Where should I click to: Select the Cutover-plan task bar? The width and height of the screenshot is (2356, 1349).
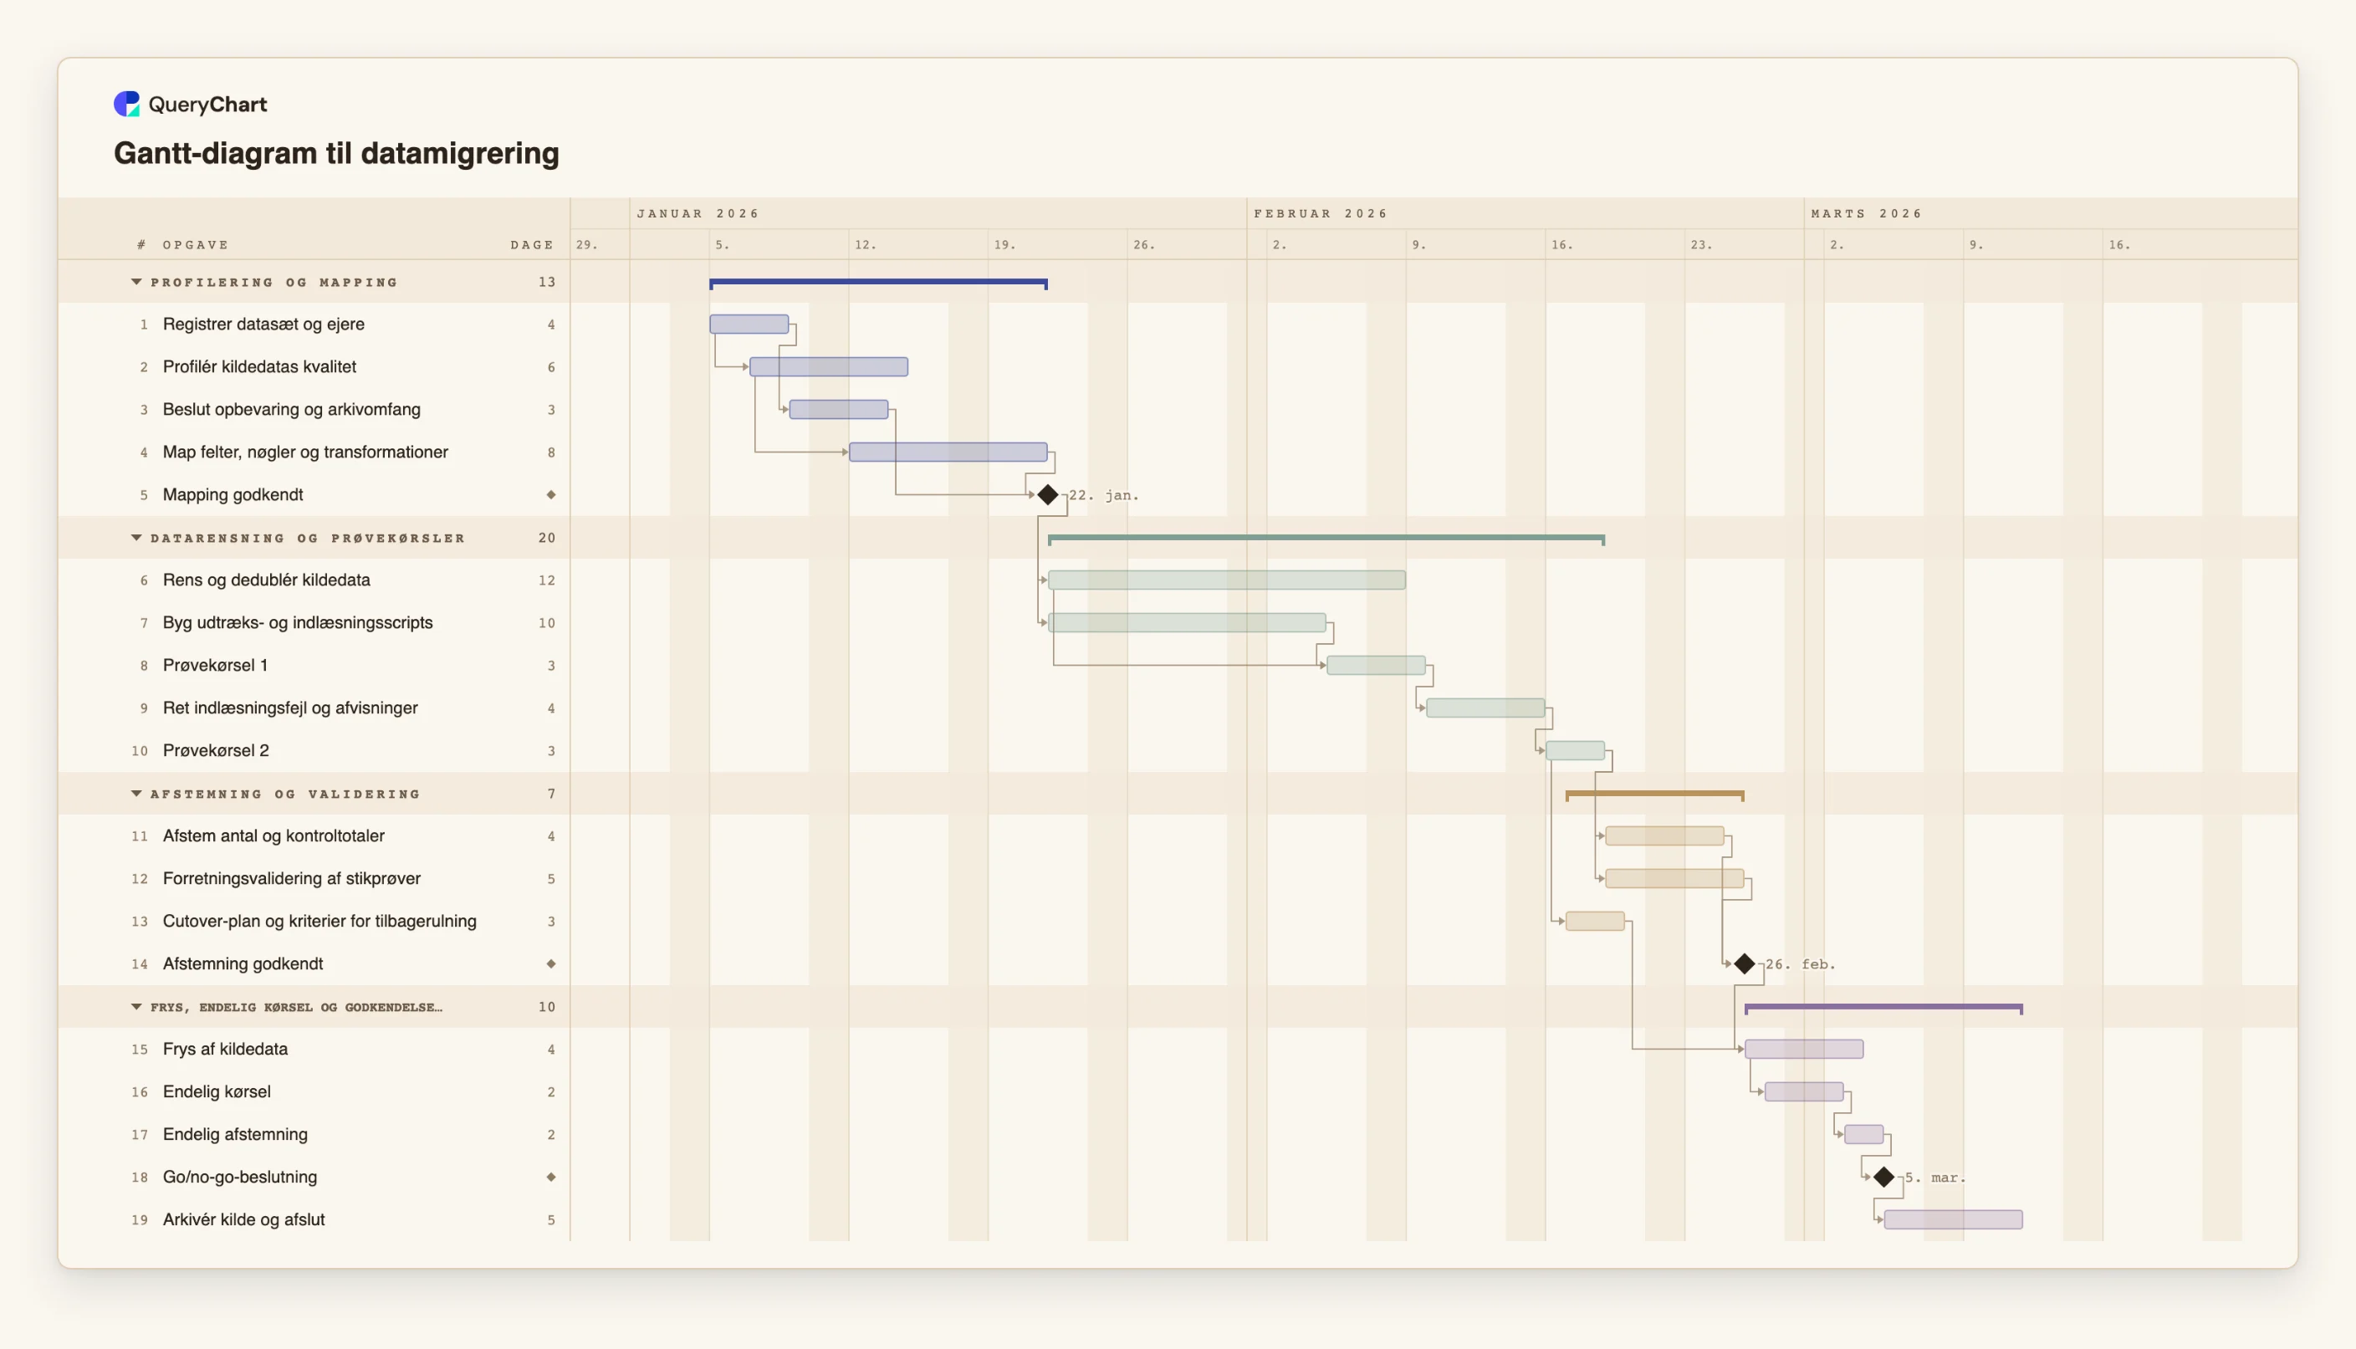point(1596,921)
